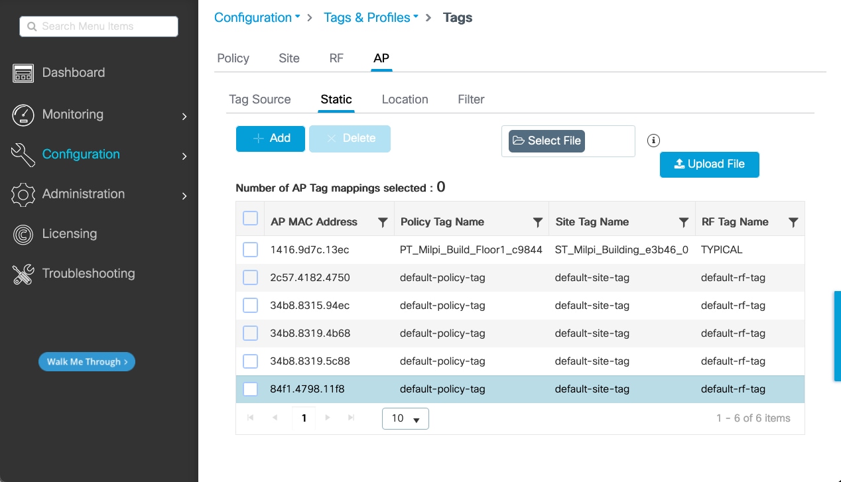Toggle the select-all header checkbox
Image resolution: width=841 pixels, height=482 pixels.
tap(250, 218)
